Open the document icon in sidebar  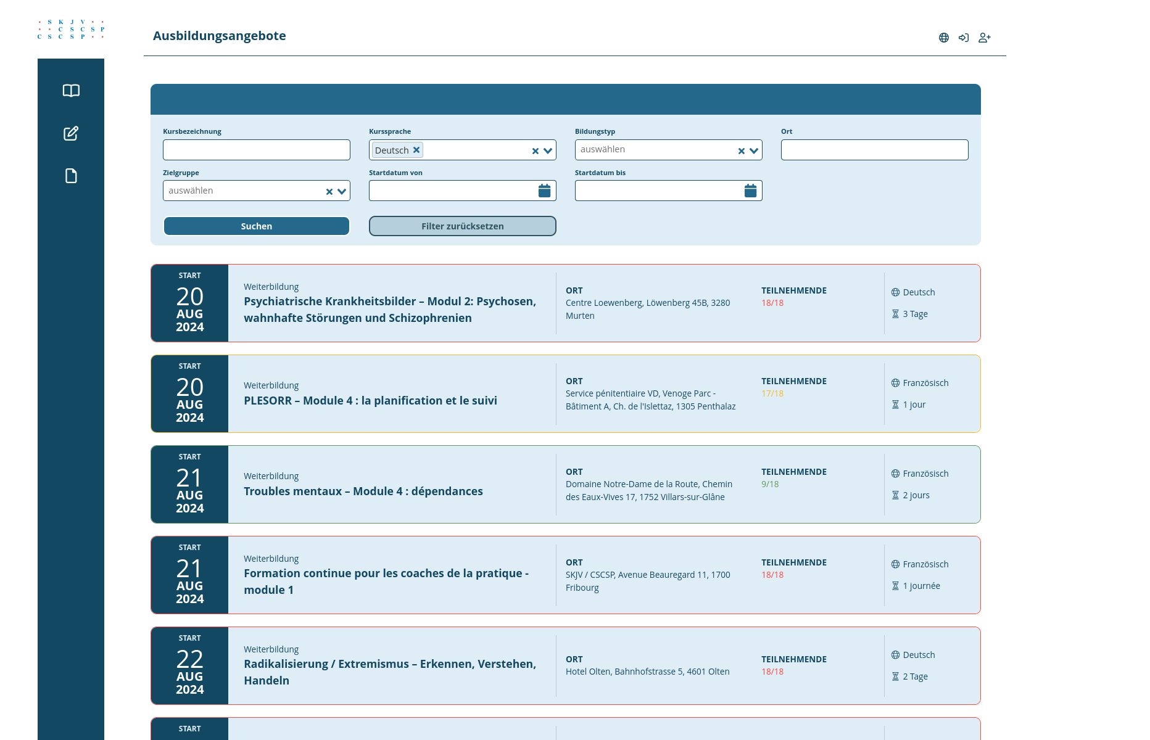point(71,176)
